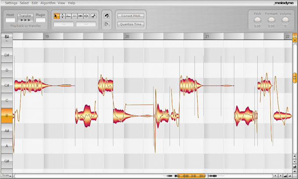This screenshot has width=298, height=179.
Task: Click horizontal scrollbar left arrow
Action: tap(276, 176)
